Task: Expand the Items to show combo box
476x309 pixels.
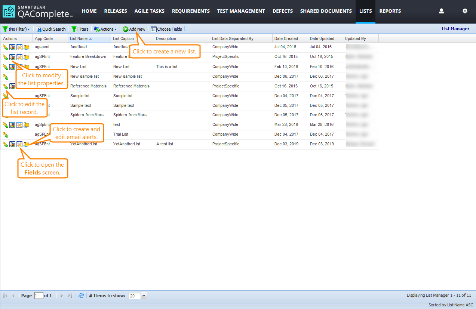Action: tap(144, 296)
